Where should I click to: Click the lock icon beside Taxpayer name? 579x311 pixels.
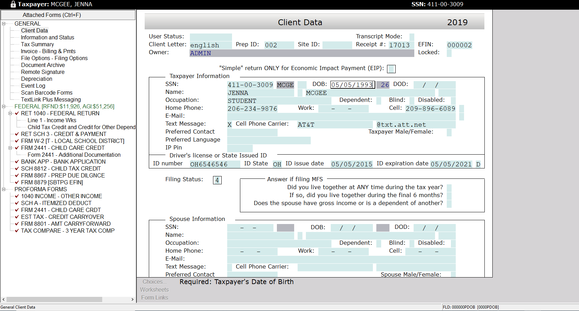point(13,4)
